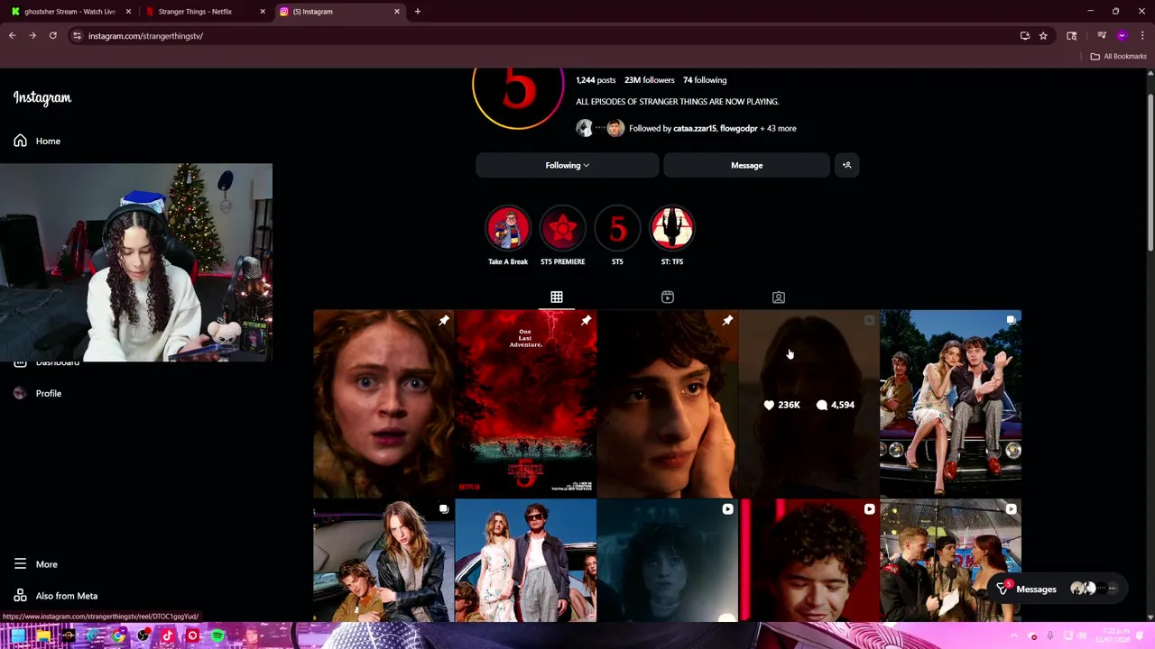
Task: Click the similar accounts suggestion icon button
Action: coord(846,165)
